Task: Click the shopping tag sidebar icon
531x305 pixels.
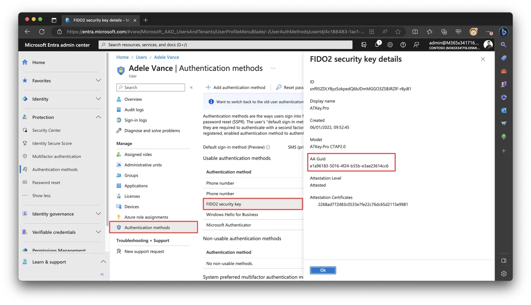Action: pyautogui.click(x=504, y=58)
